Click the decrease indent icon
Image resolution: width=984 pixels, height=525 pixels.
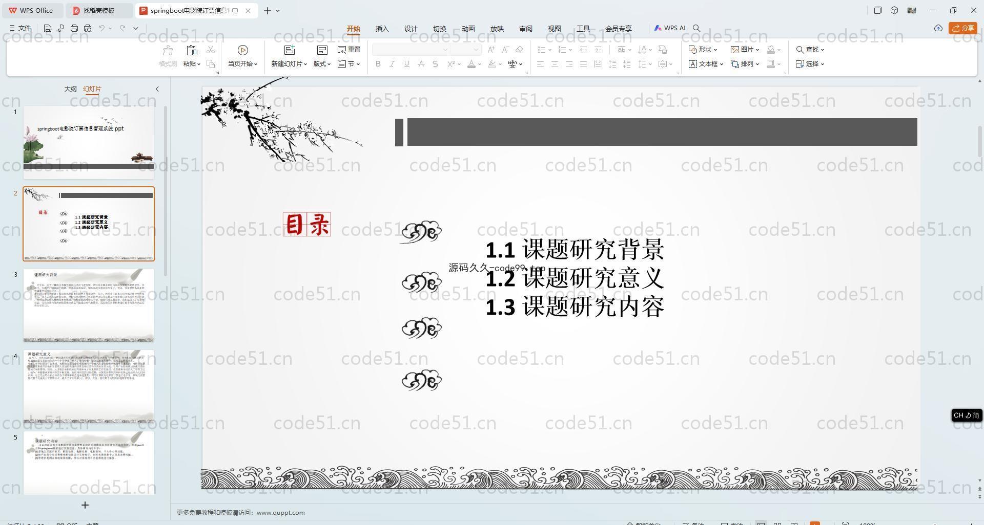click(583, 50)
